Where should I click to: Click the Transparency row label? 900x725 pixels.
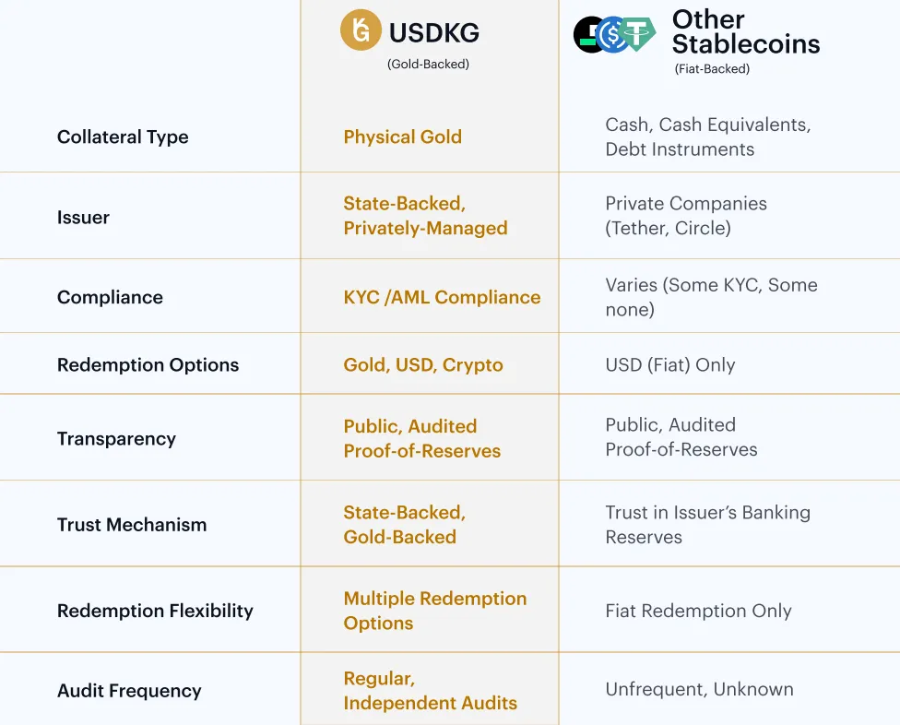click(116, 439)
